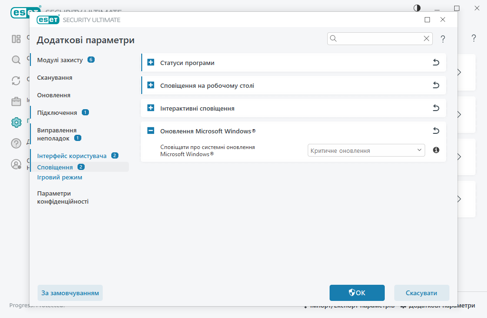Screen dimensions: 487x318
Task: Click main window settings gear icon
Action: [x=16, y=122]
